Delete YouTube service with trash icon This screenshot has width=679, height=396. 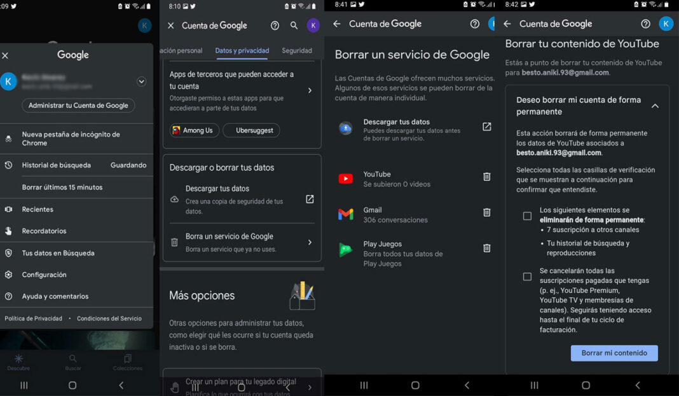click(x=487, y=177)
